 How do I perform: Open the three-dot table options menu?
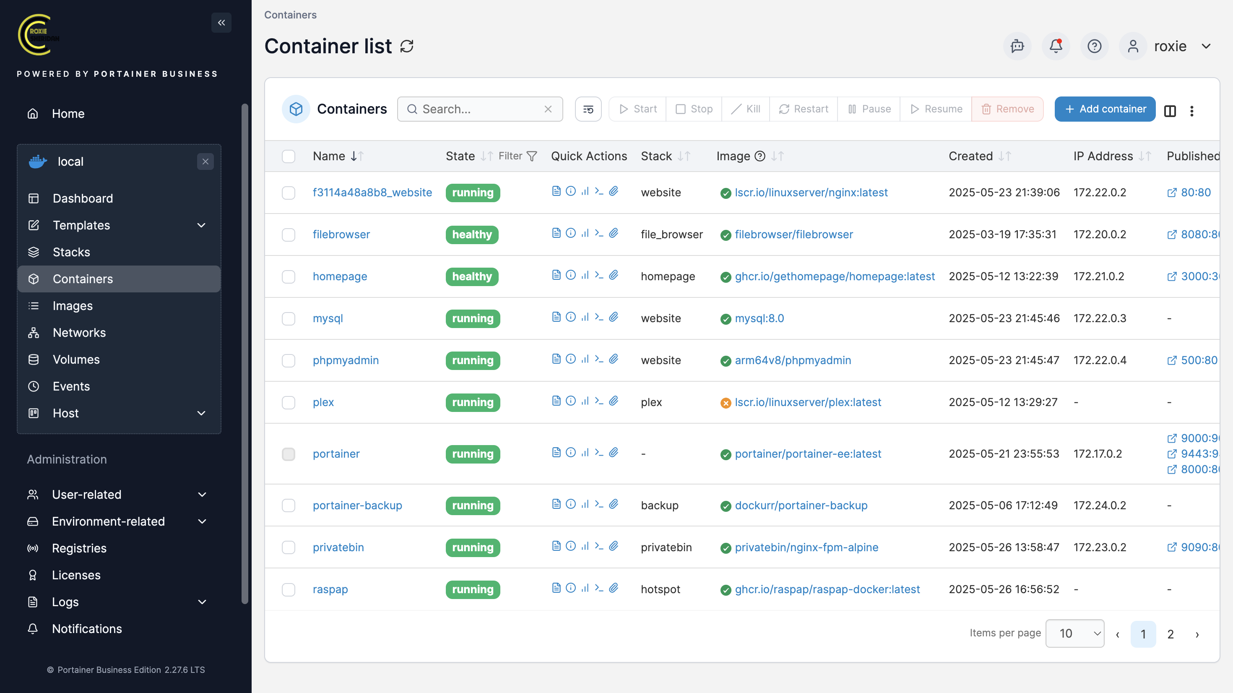[1192, 111]
